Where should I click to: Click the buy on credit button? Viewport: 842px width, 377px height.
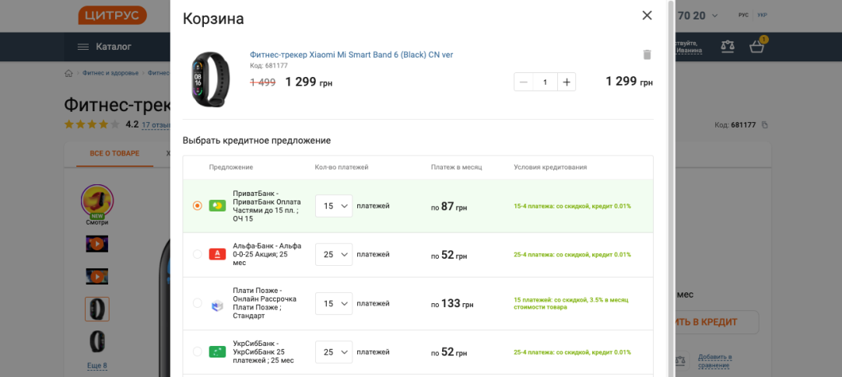pyautogui.click(x=717, y=323)
